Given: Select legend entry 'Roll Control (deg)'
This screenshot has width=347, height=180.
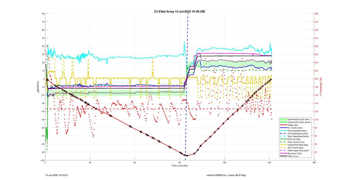Looking at the screenshot, I should pyautogui.click(x=296, y=148).
